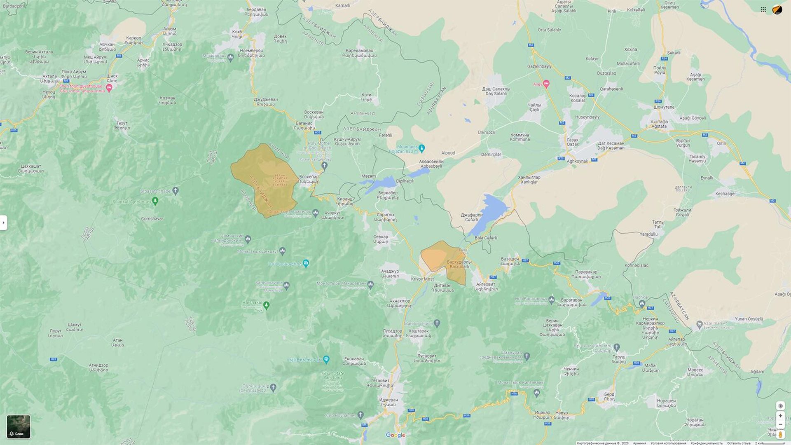Viewport: 791px width, 445px height.
Task: Open the Shen Togn guesthouse pink marker
Action: point(109,88)
